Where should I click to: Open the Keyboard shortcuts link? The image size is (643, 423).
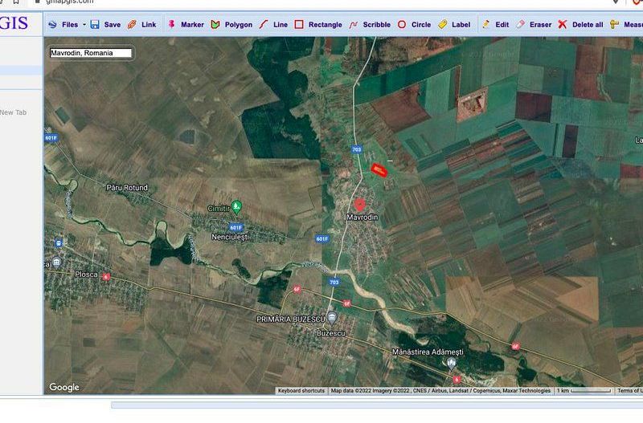[x=301, y=391]
